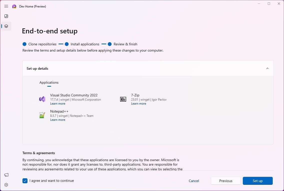Go back using the Previous button
The width and height of the screenshot is (284, 191).
226,181
